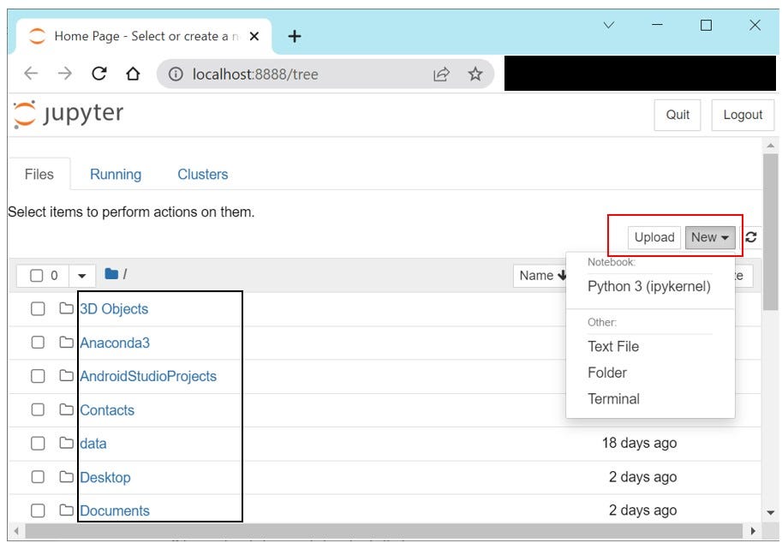Image resolution: width=782 pixels, height=543 pixels.
Task: Click the share icon in address bar
Action: (441, 74)
